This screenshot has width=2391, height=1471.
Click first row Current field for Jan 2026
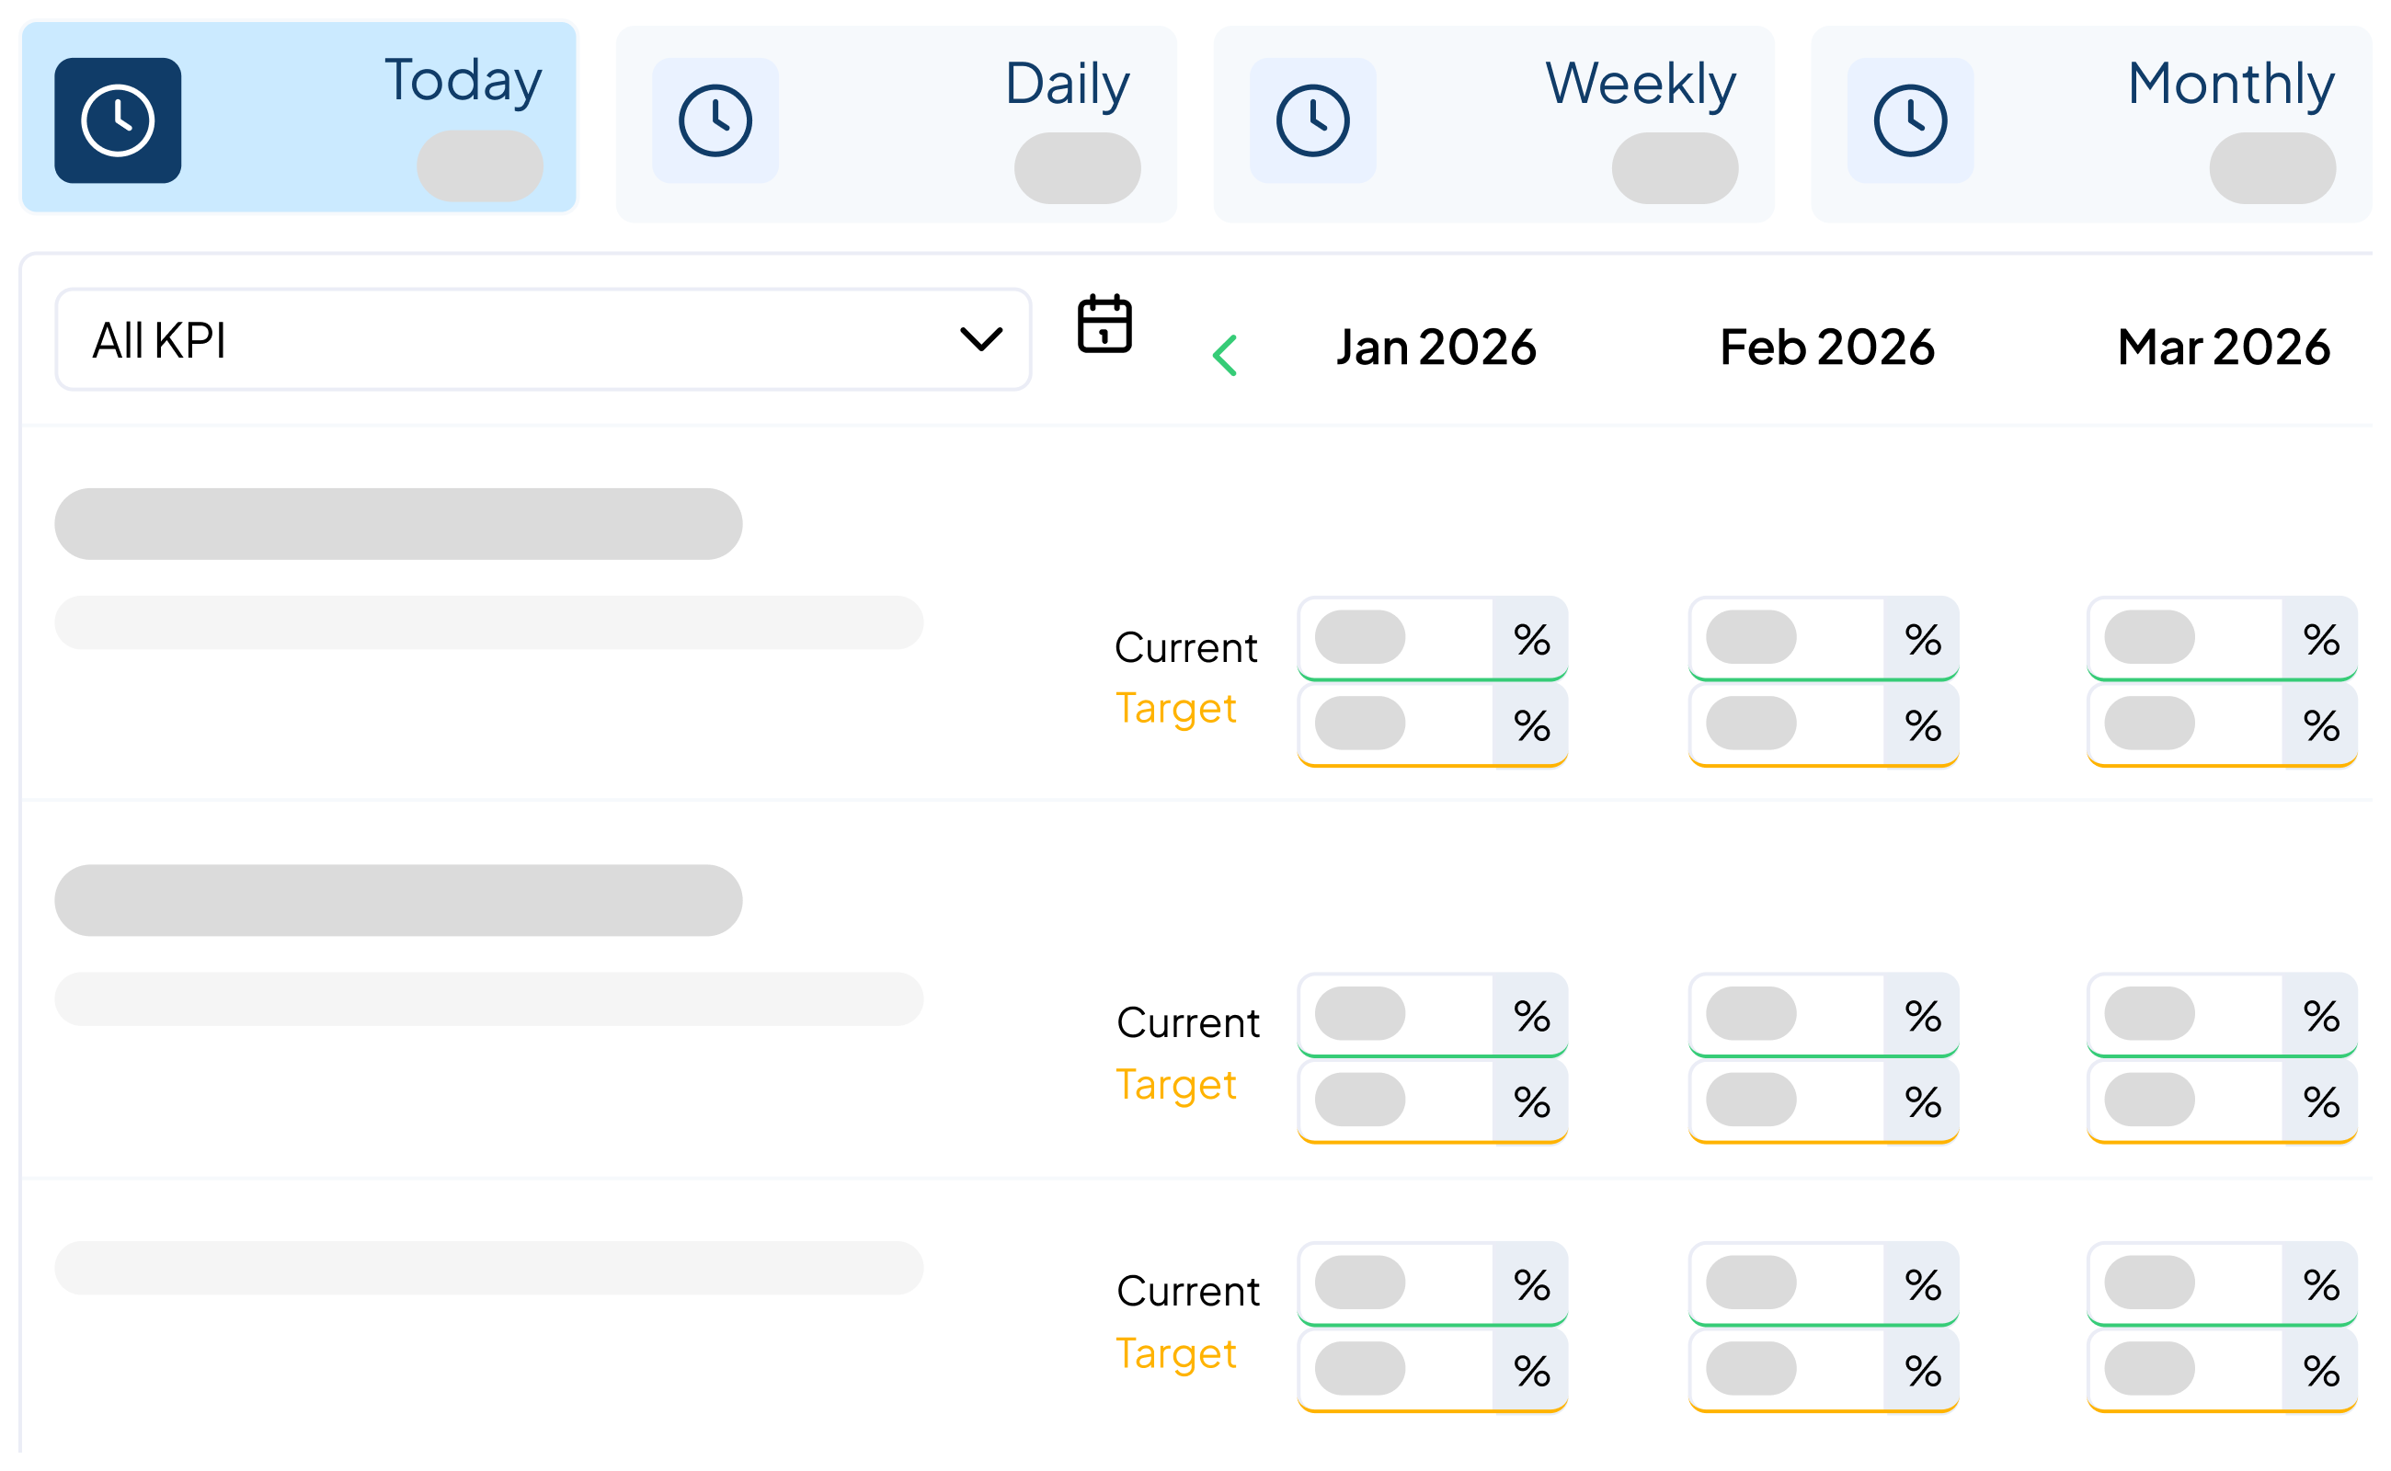point(1397,638)
